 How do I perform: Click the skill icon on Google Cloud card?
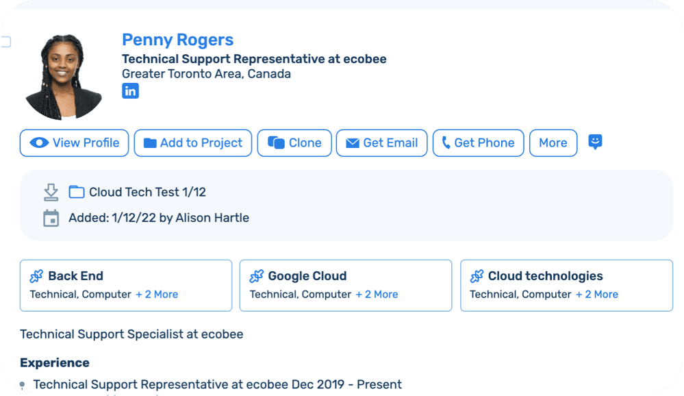(256, 277)
